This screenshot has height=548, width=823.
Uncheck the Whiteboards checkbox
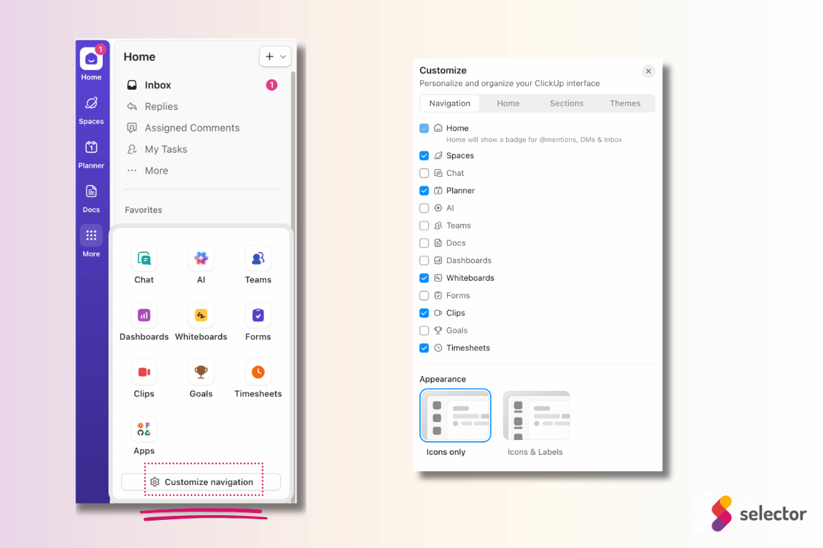tap(424, 278)
